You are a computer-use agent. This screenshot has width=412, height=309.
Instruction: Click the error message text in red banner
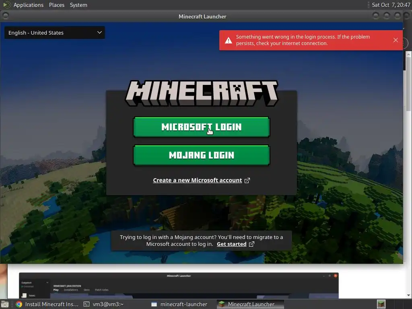click(303, 40)
